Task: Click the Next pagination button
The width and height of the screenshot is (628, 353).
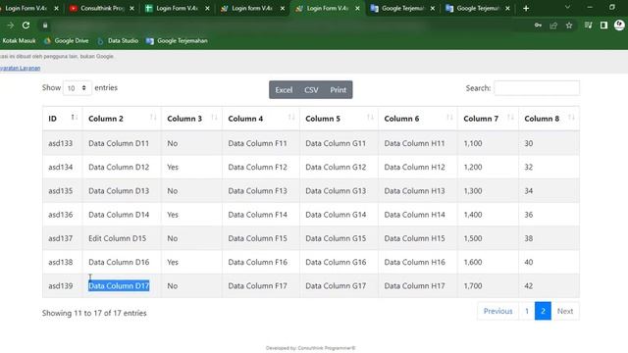Action: [x=565, y=311]
